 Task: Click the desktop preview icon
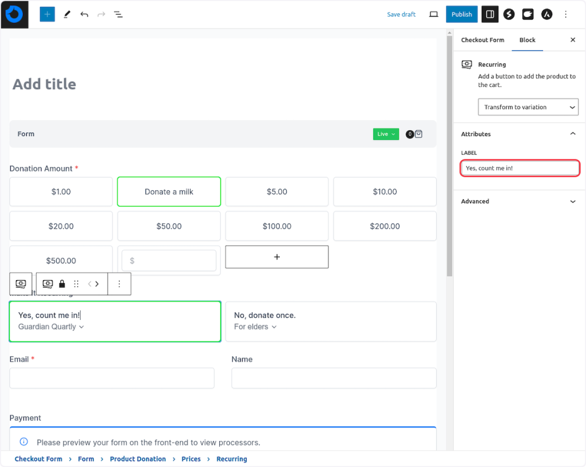pyautogui.click(x=434, y=14)
